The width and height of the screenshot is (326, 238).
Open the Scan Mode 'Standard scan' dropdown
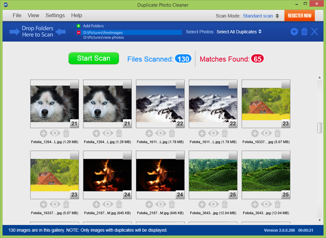click(x=261, y=16)
